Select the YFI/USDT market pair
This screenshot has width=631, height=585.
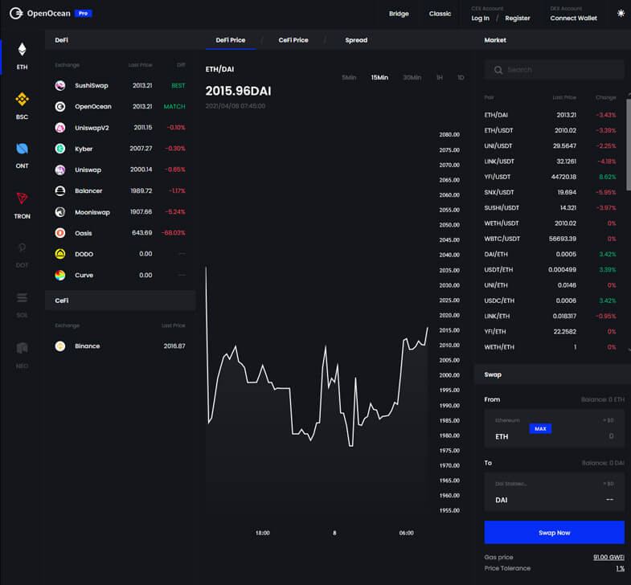[x=550, y=177]
